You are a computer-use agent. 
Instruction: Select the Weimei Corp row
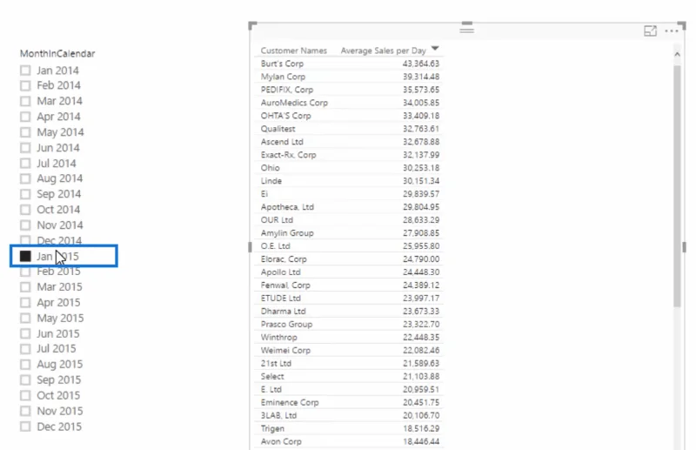349,351
